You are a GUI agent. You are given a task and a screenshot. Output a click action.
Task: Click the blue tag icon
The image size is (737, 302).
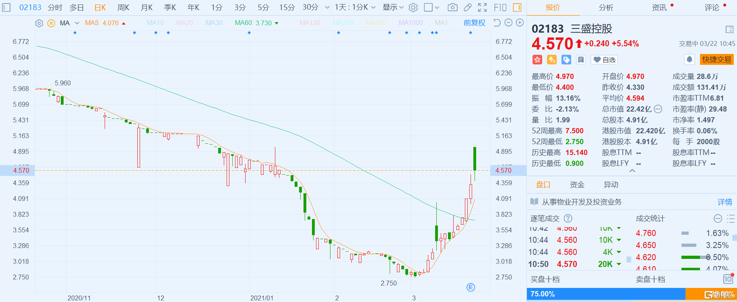(x=566, y=60)
